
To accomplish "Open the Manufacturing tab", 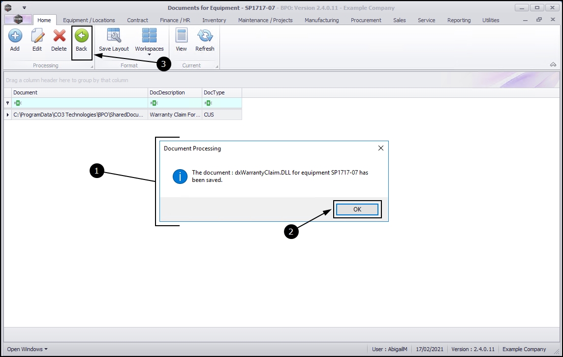I will (x=322, y=20).
